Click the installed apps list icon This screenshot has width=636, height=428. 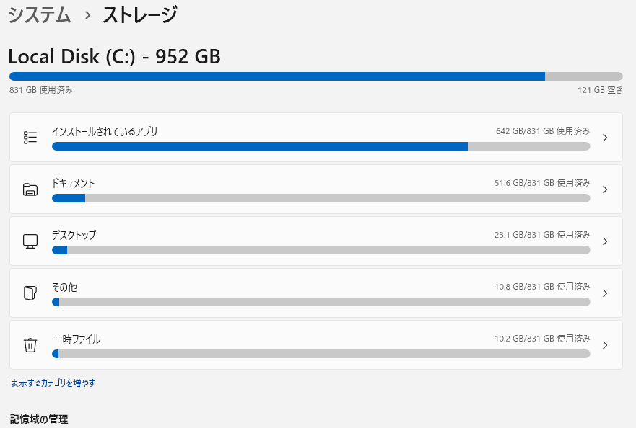pyautogui.click(x=30, y=137)
